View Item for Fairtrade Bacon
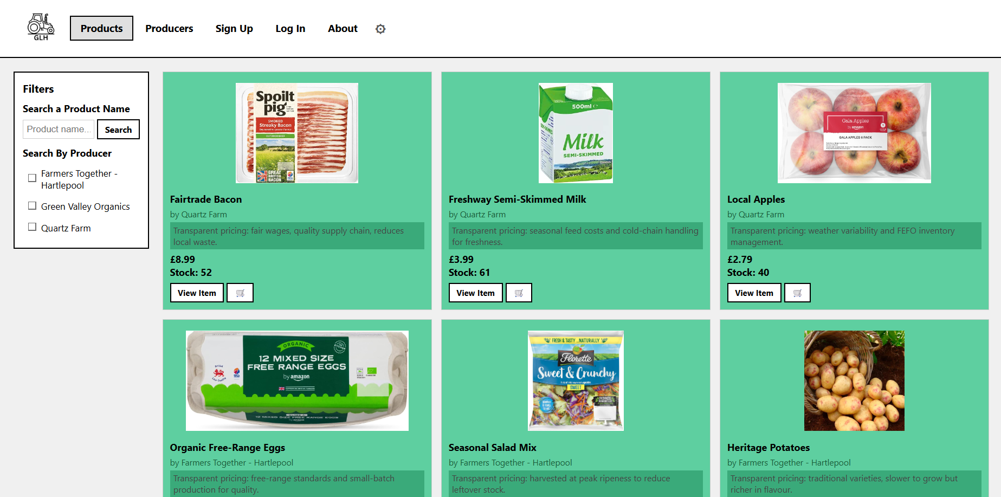Screen dimensions: 1001x497 point(197,293)
